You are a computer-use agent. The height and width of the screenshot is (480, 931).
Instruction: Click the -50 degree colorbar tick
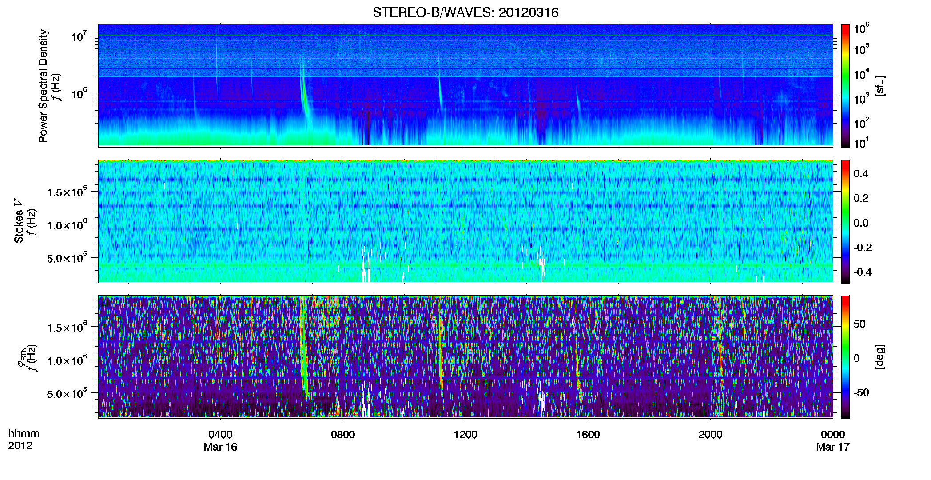click(x=862, y=393)
